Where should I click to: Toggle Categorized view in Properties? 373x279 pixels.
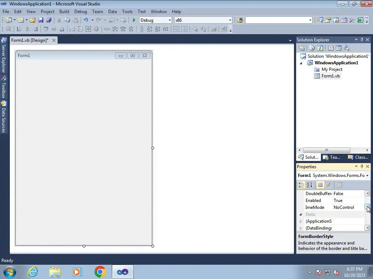tap(301, 185)
